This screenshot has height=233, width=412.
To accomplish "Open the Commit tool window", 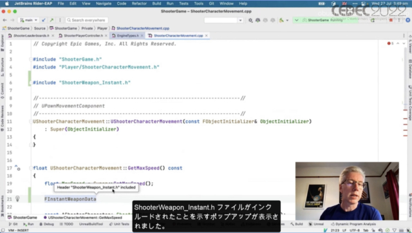I will [3, 91].
